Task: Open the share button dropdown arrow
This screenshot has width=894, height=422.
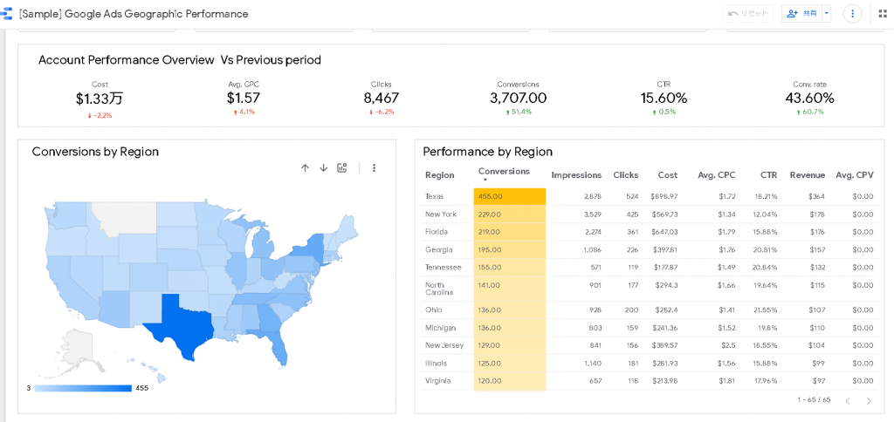Action: pos(827,14)
